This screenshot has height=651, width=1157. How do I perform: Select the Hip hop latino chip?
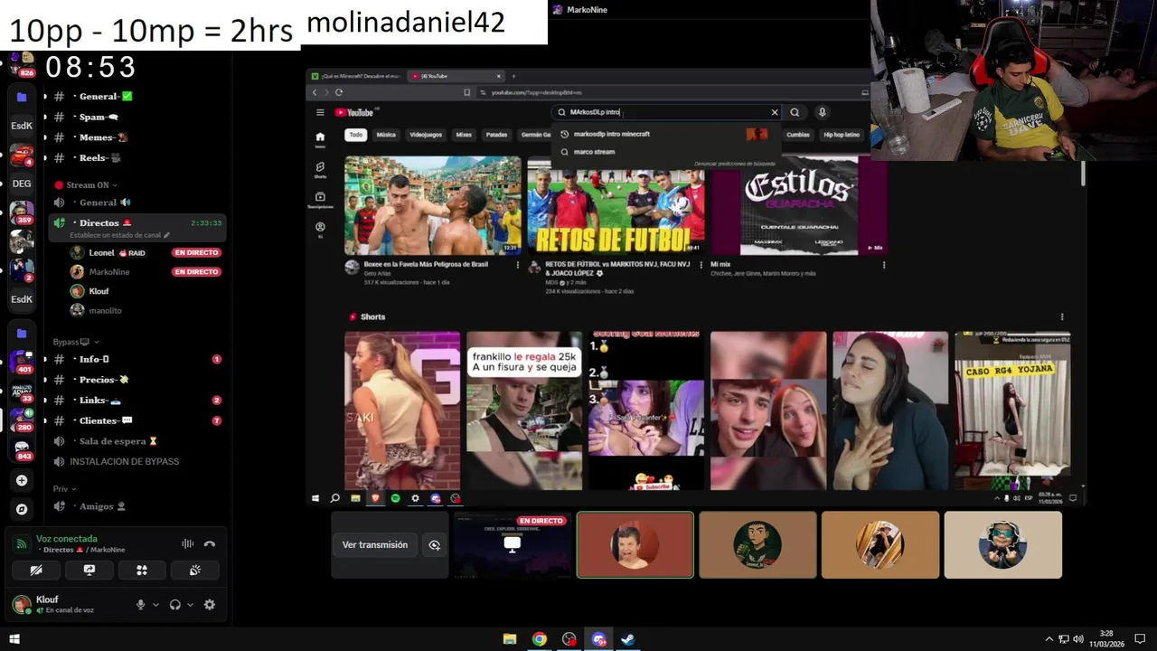click(x=841, y=135)
